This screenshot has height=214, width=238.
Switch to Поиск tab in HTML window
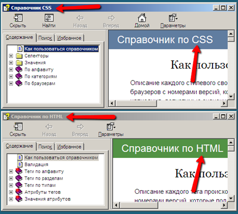pyautogui.click(x=45, y=146)
